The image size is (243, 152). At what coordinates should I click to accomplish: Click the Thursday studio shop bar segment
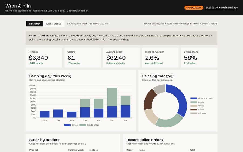coord(85,103)
